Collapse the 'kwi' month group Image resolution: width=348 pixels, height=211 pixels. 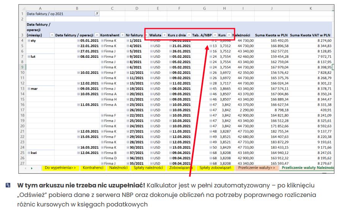[29, 153]
